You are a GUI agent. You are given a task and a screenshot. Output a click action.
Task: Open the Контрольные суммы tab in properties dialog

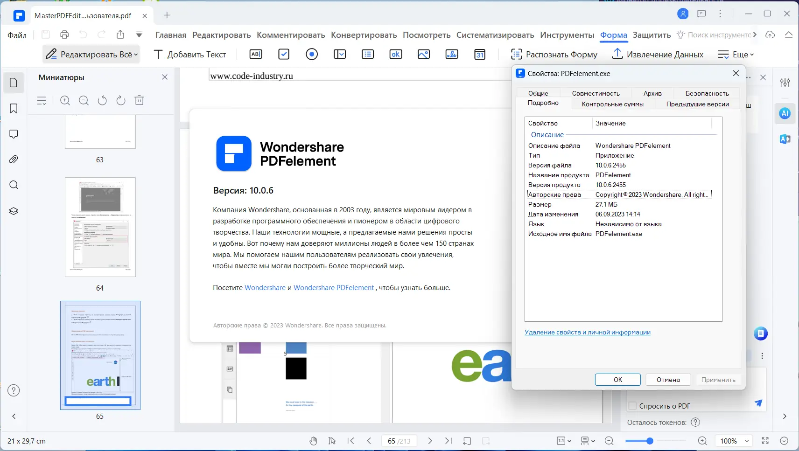coord(612,104)
